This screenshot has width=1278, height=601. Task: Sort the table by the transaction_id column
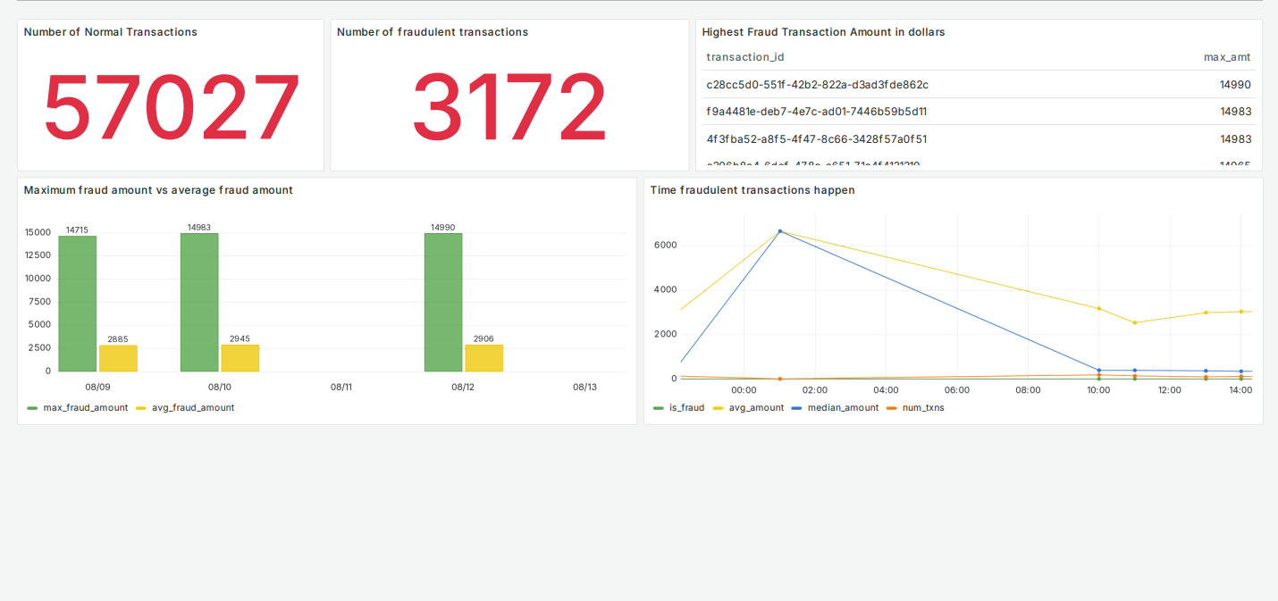click(745, 56)
